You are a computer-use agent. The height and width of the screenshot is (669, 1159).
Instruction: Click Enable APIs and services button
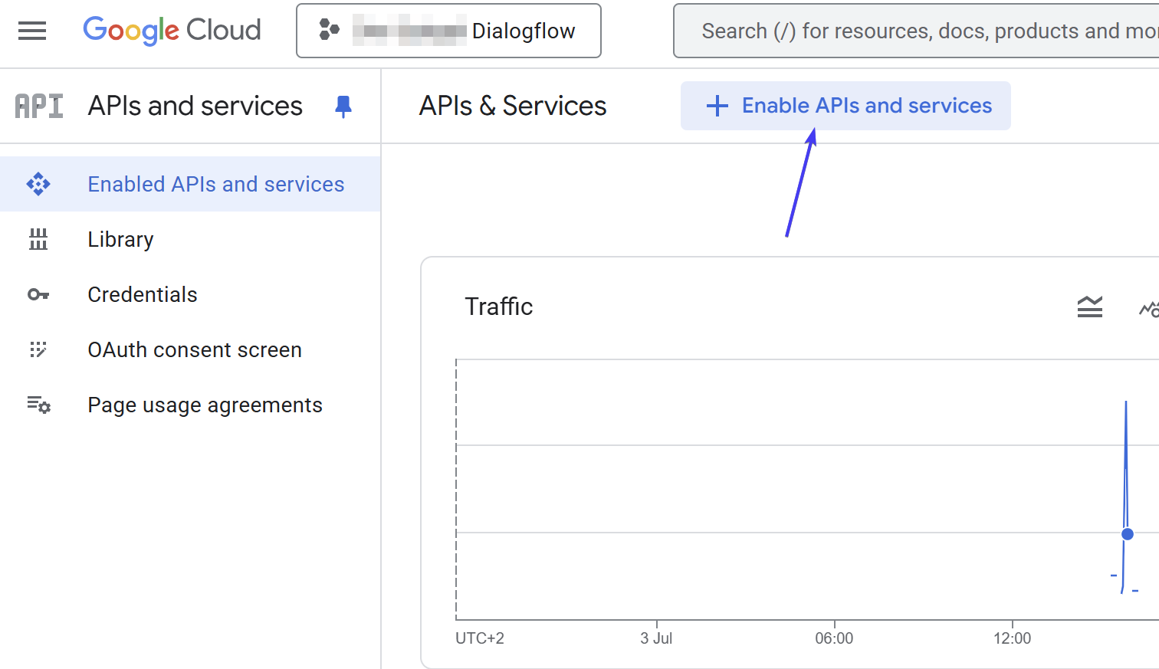click(x=866, y=106)
